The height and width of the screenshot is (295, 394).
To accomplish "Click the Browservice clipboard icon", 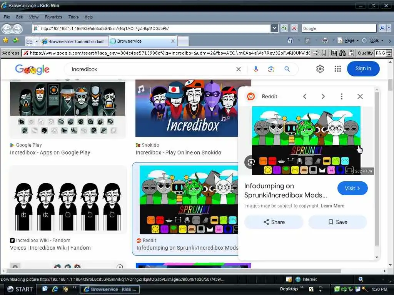I will pos(351,53).
